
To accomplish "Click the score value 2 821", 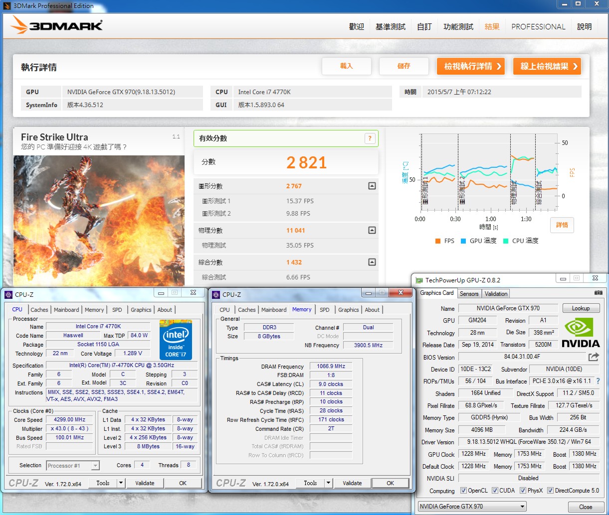I will point(306,162).
